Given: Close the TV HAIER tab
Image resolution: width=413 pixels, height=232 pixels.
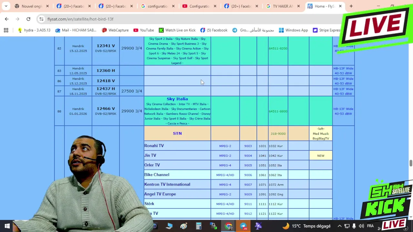Looking at the screenshot, I should tap(298, 6).
